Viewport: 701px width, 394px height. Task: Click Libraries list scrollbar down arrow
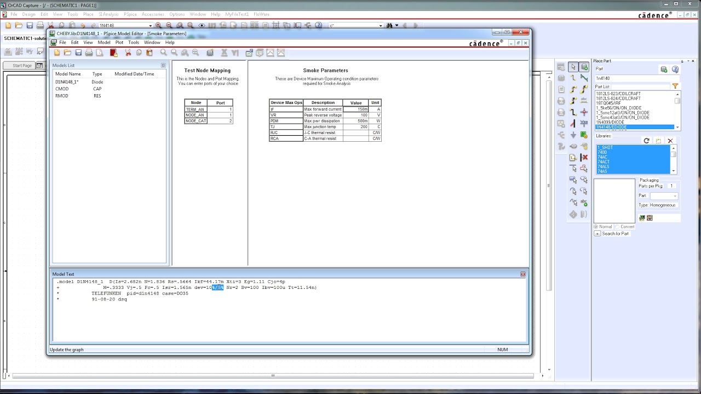pos(674,171)
